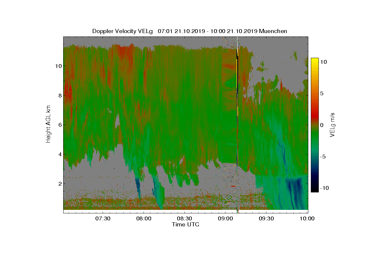
Task: Click the colorbar tick label -5
Action: pyautogui.click(x=323, y=157)
